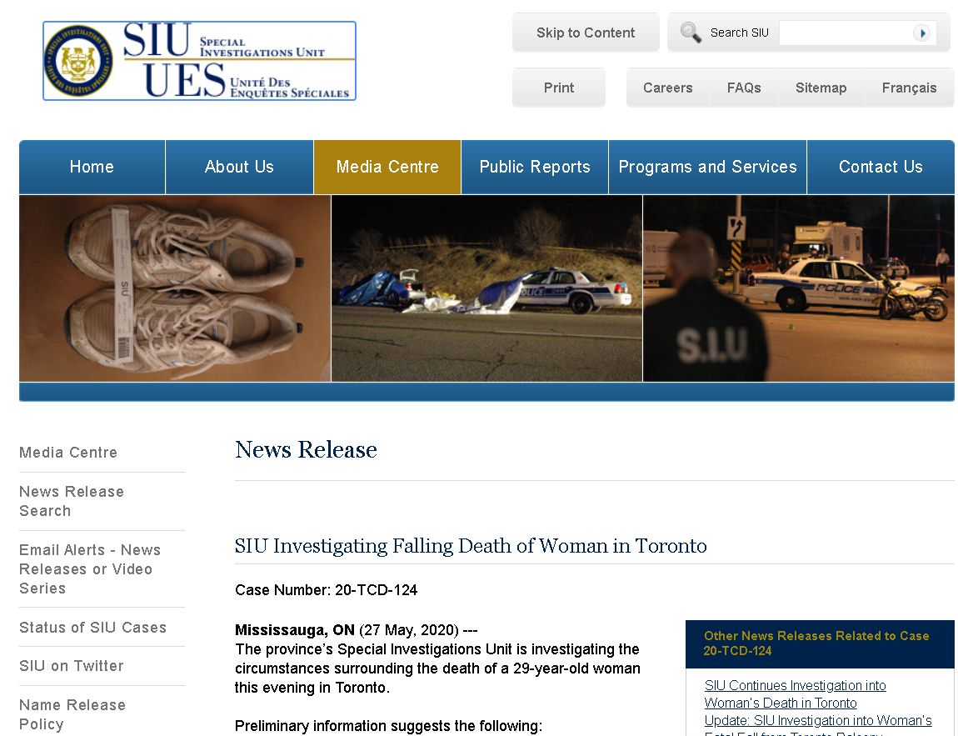Open the Careers page

667,88
